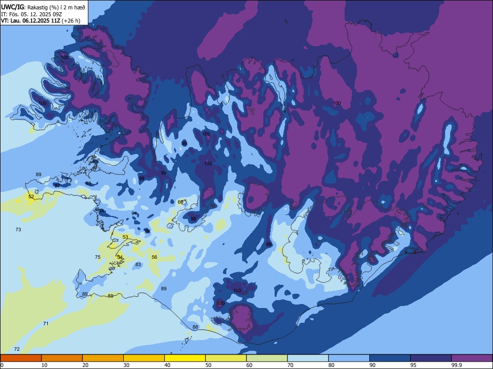Select the legend tick label 20
Screen dimensions: 493x369
tap(85, 365)
